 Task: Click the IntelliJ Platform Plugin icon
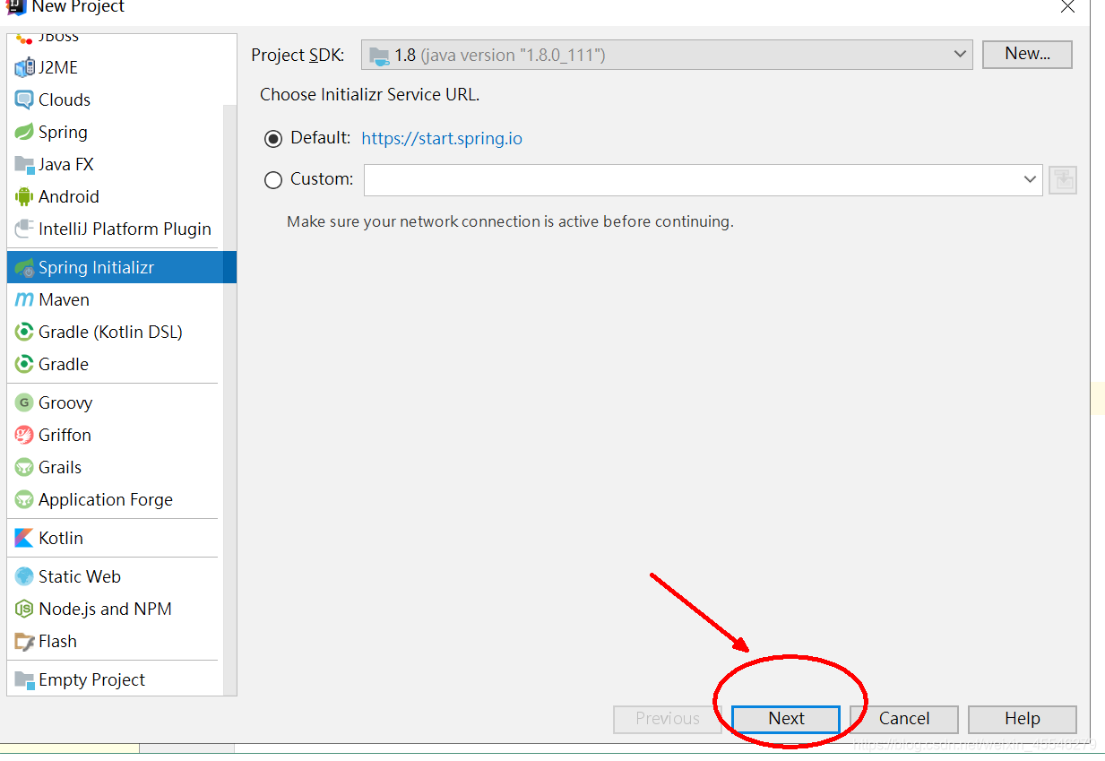pos(24,229)
